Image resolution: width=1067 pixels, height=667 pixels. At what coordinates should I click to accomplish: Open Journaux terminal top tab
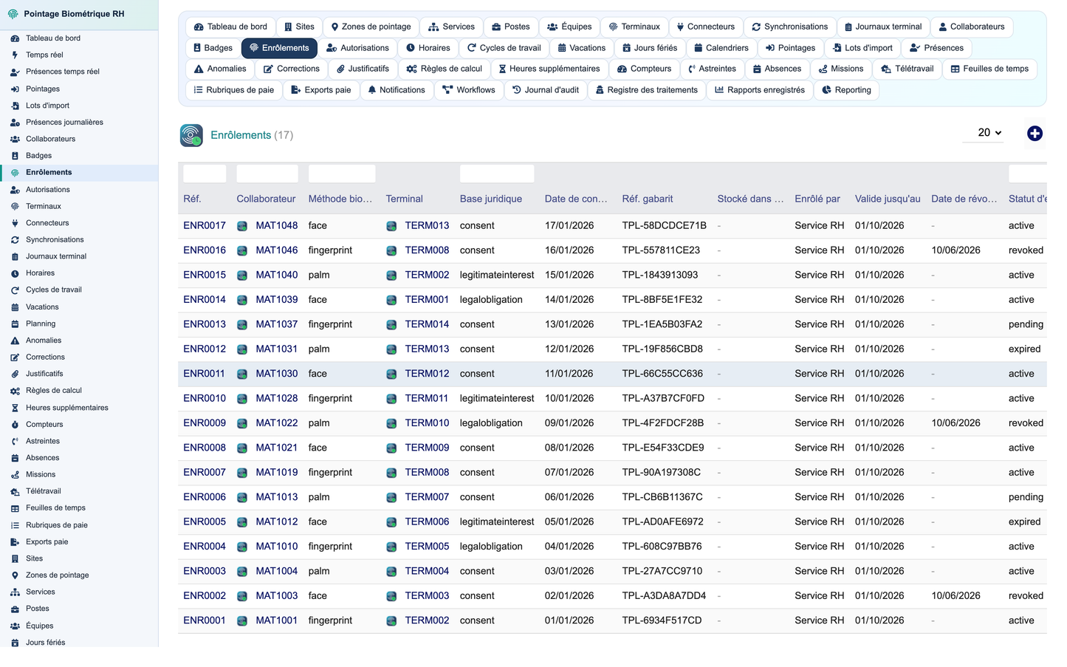883,27
